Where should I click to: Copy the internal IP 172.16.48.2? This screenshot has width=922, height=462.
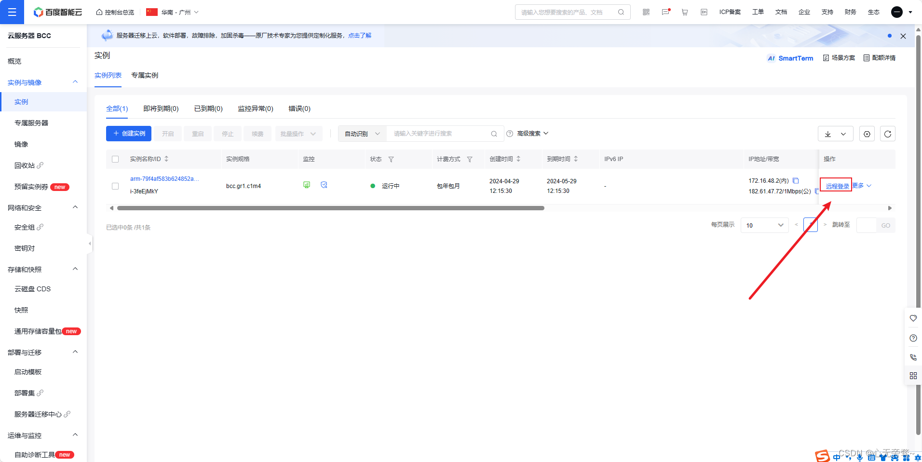(796, 181)
